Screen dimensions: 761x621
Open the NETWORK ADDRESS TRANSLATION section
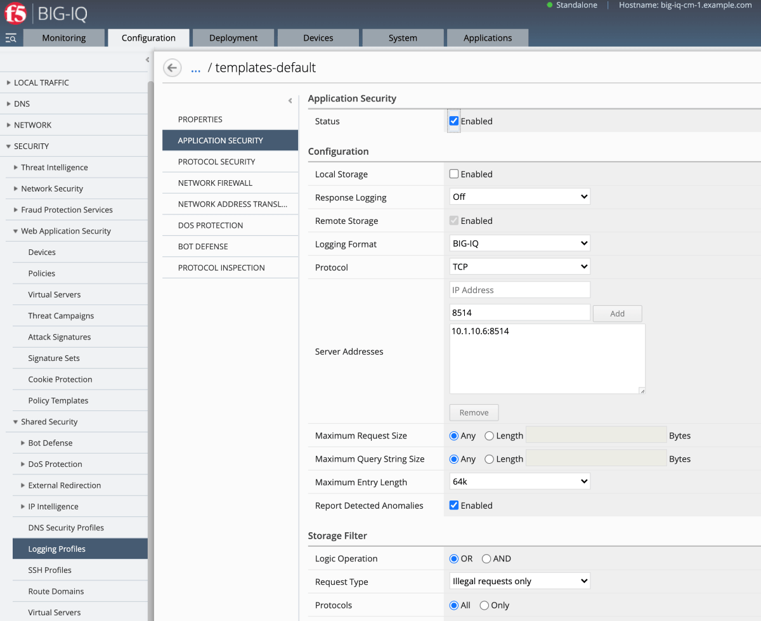230,204
